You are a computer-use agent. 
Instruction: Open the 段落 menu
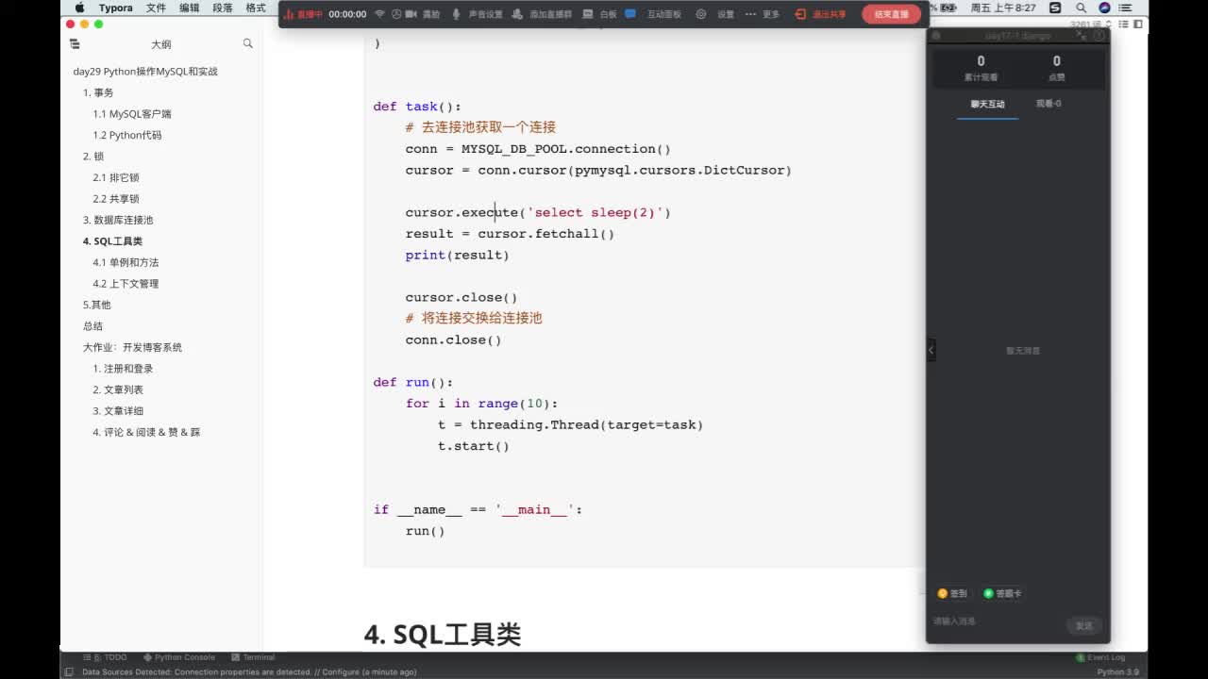click(x=222, y=8)
